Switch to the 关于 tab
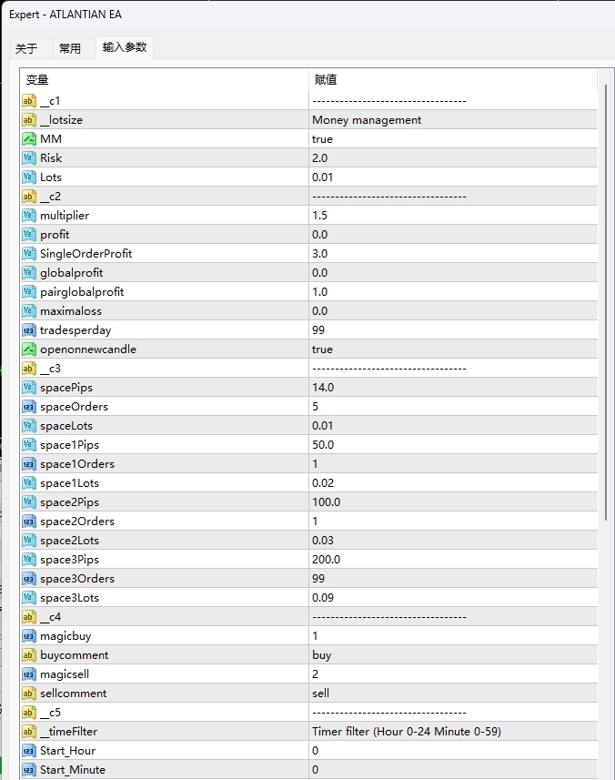The image size is (615, 780). (27, 48)
